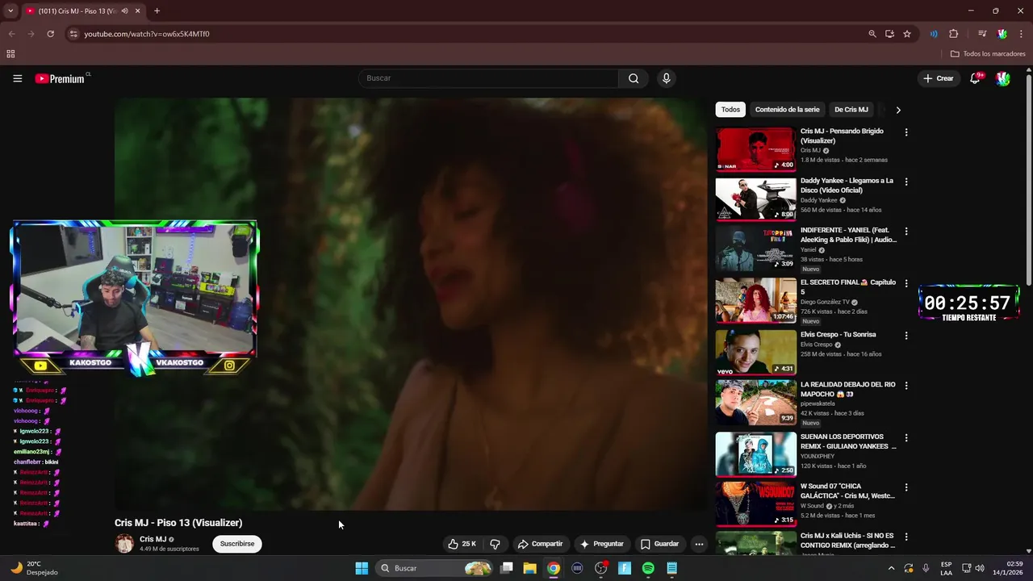The height and width of the screenshot is (581, 1033).
Task: Open Chrome profile avatar in toolbar
Action: click(1002, 34)
